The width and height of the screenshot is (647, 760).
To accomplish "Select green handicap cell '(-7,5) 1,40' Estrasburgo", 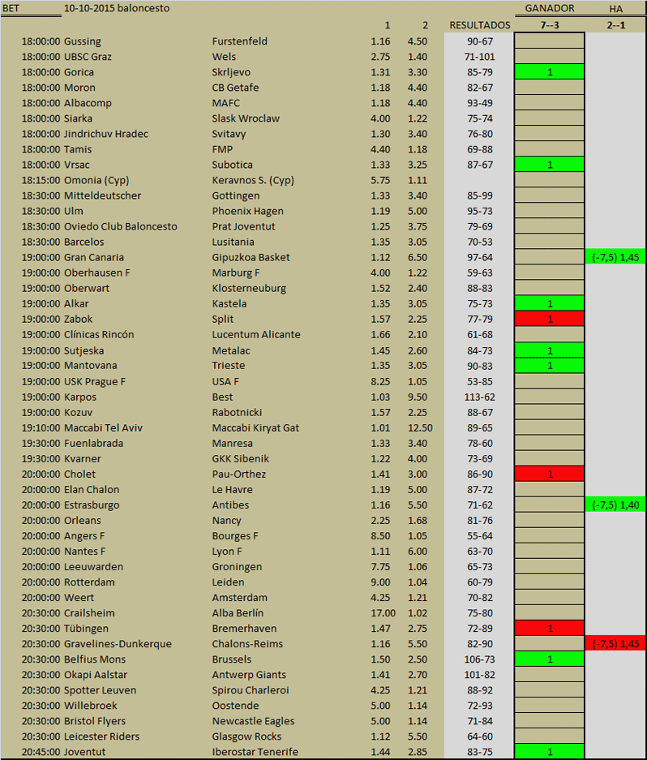I will (x=616, y=505).
